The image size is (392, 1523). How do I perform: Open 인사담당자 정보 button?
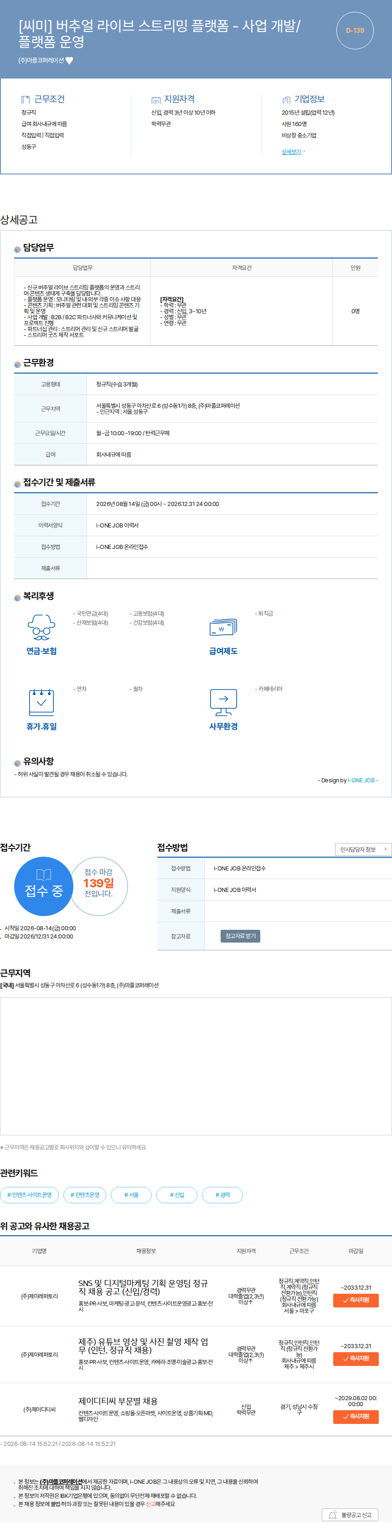[363, 849]
